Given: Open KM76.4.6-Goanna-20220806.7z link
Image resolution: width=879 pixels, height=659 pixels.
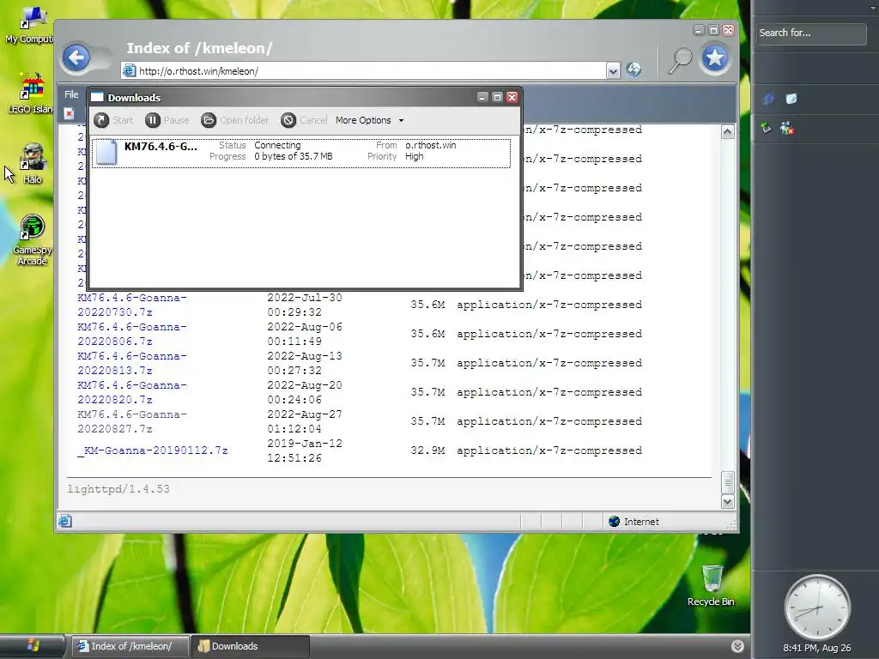Looking at the screenshot, I should [x=132, y=334].
